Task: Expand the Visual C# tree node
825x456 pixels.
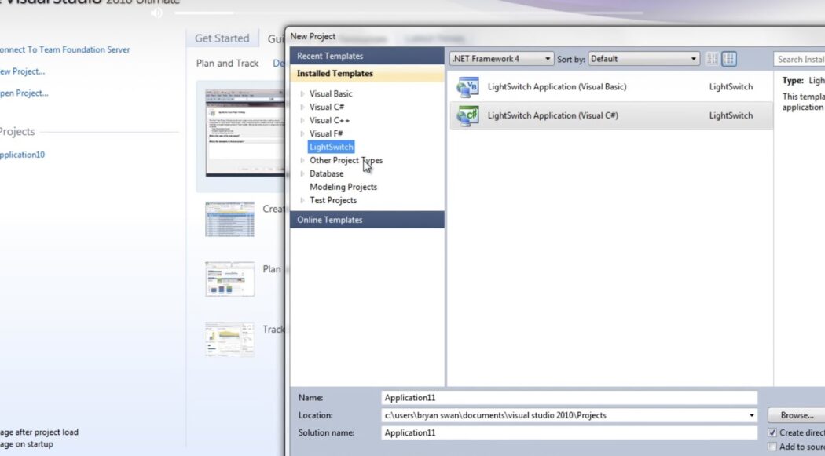Action: pos(302,107)
